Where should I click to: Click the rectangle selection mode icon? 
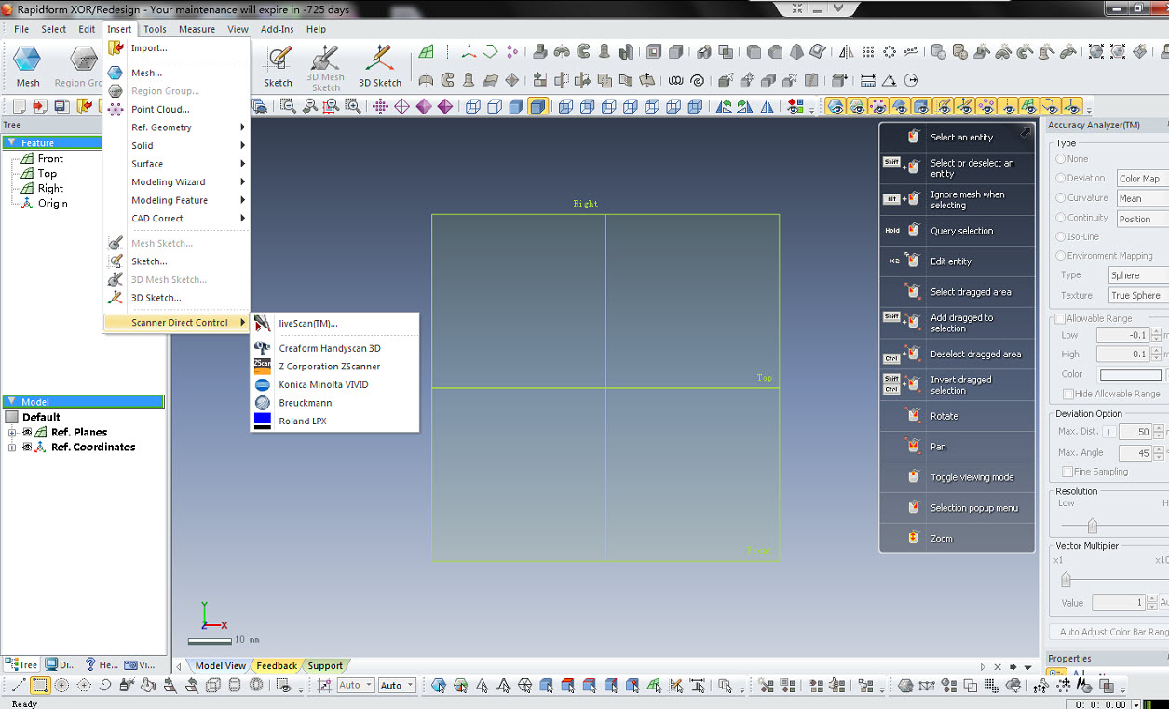click(x=40, y=686)
